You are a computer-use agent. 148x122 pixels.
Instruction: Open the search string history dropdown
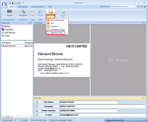136,7
